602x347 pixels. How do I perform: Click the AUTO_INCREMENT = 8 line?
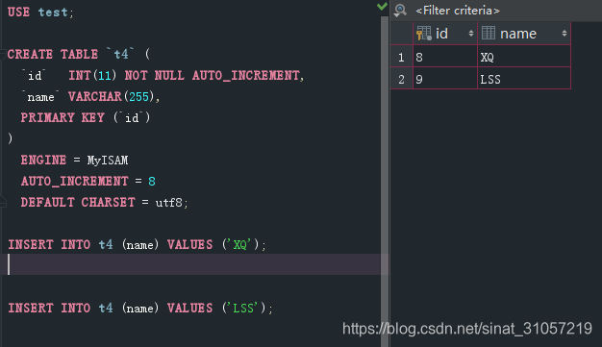(88, 181)
